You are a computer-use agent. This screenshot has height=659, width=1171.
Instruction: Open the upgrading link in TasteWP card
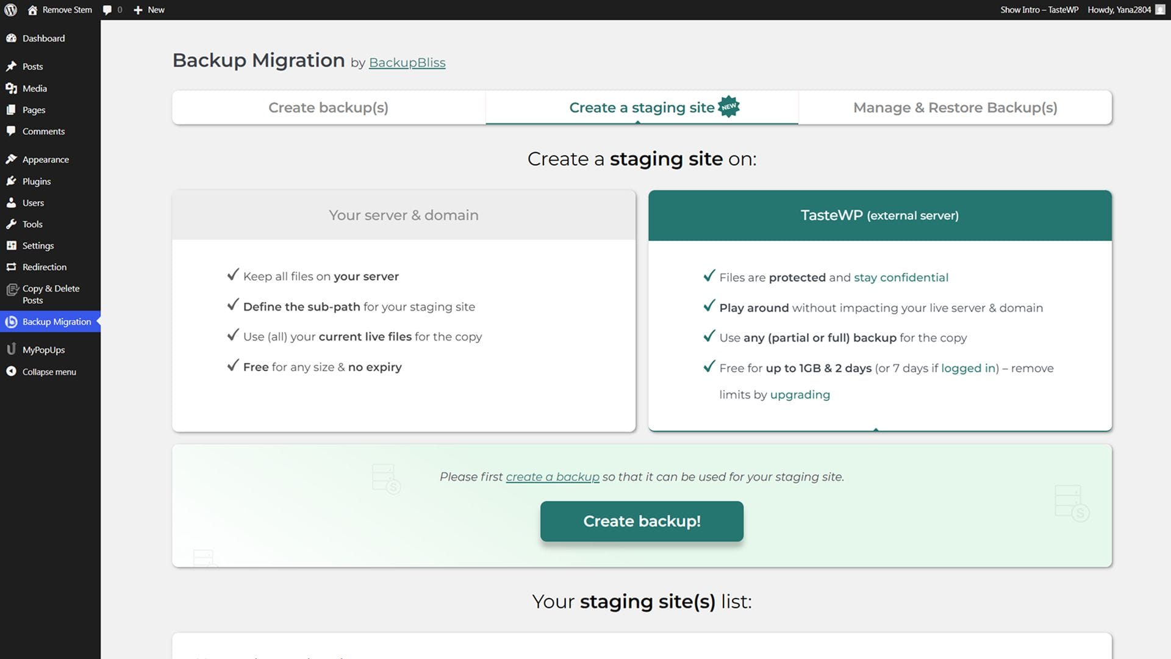click(800, 394)
